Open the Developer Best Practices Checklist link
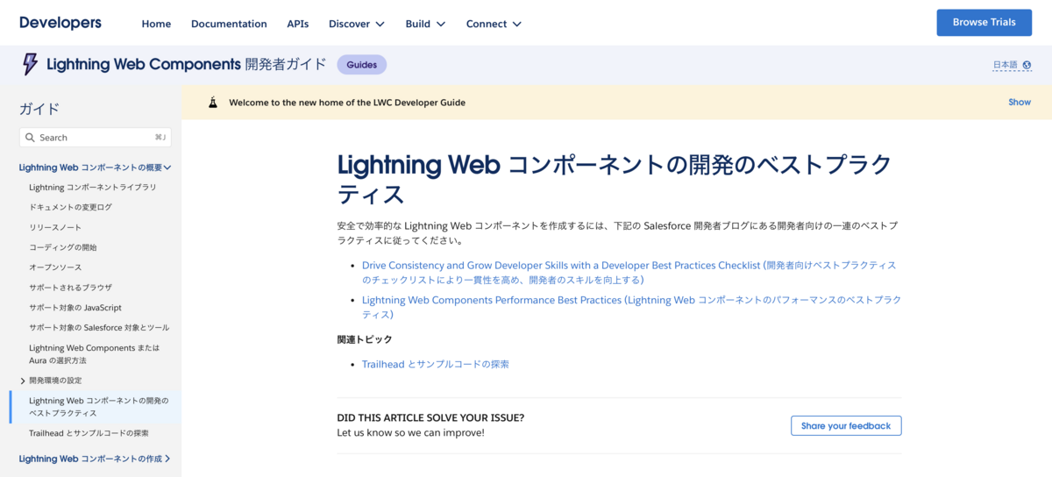1052x477 pixels. pyautogui.click(x=629, y=272)
